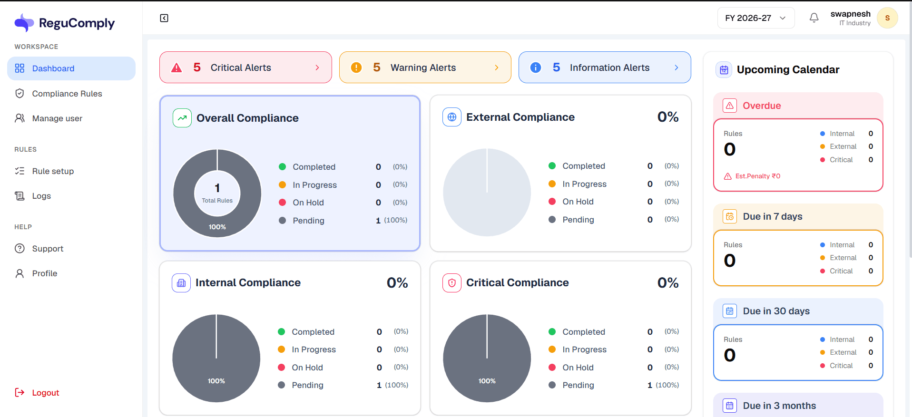Open the External Compliance card title

(x=520, y=117)
